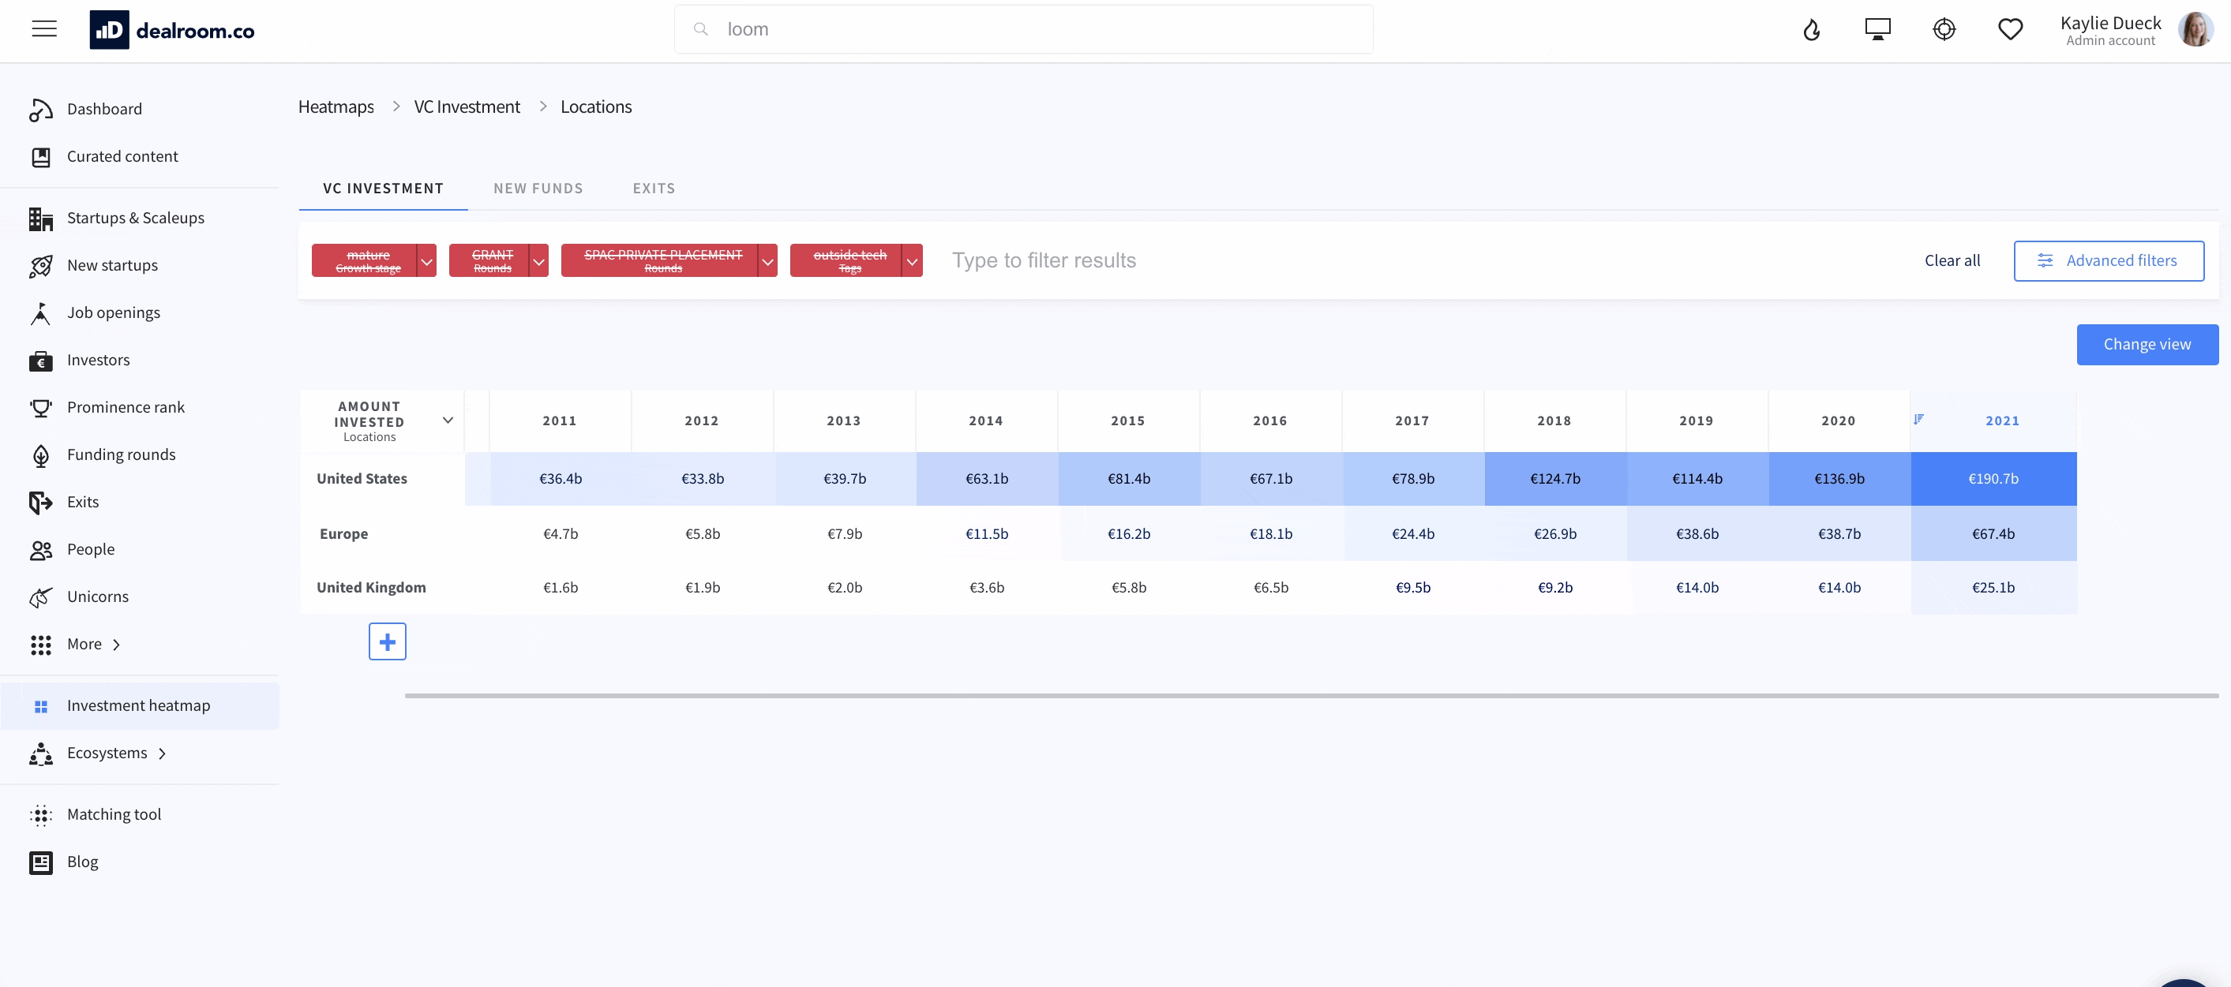Viewport: 2231px width, 987px height.
Task: Toggle the mature Growth stage filter chip
Action: pos(365,260)
